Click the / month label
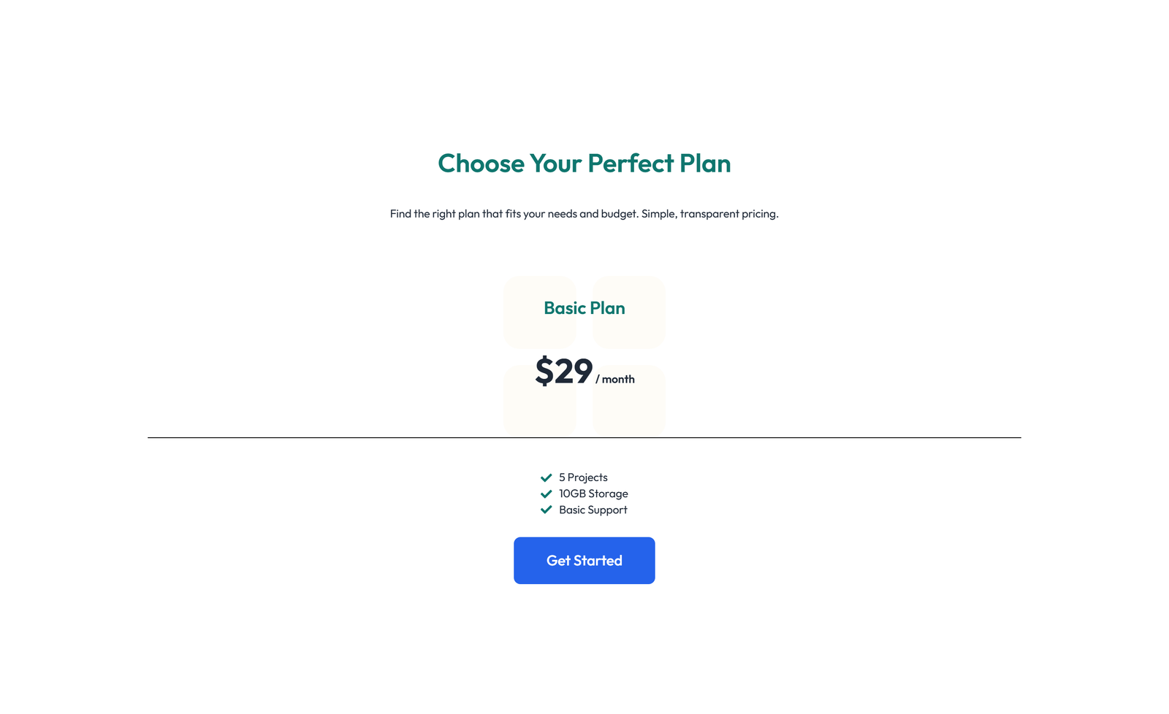1169x714 pixels. pos(616,378)
